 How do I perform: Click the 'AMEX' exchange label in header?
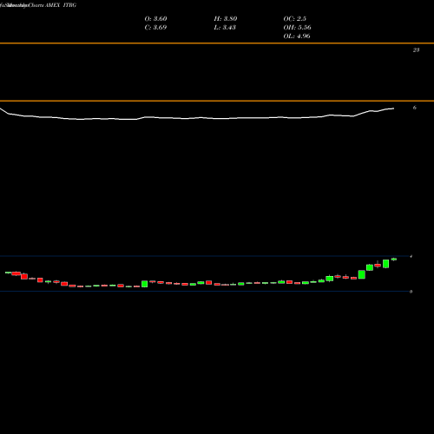(x=52, y=5)
